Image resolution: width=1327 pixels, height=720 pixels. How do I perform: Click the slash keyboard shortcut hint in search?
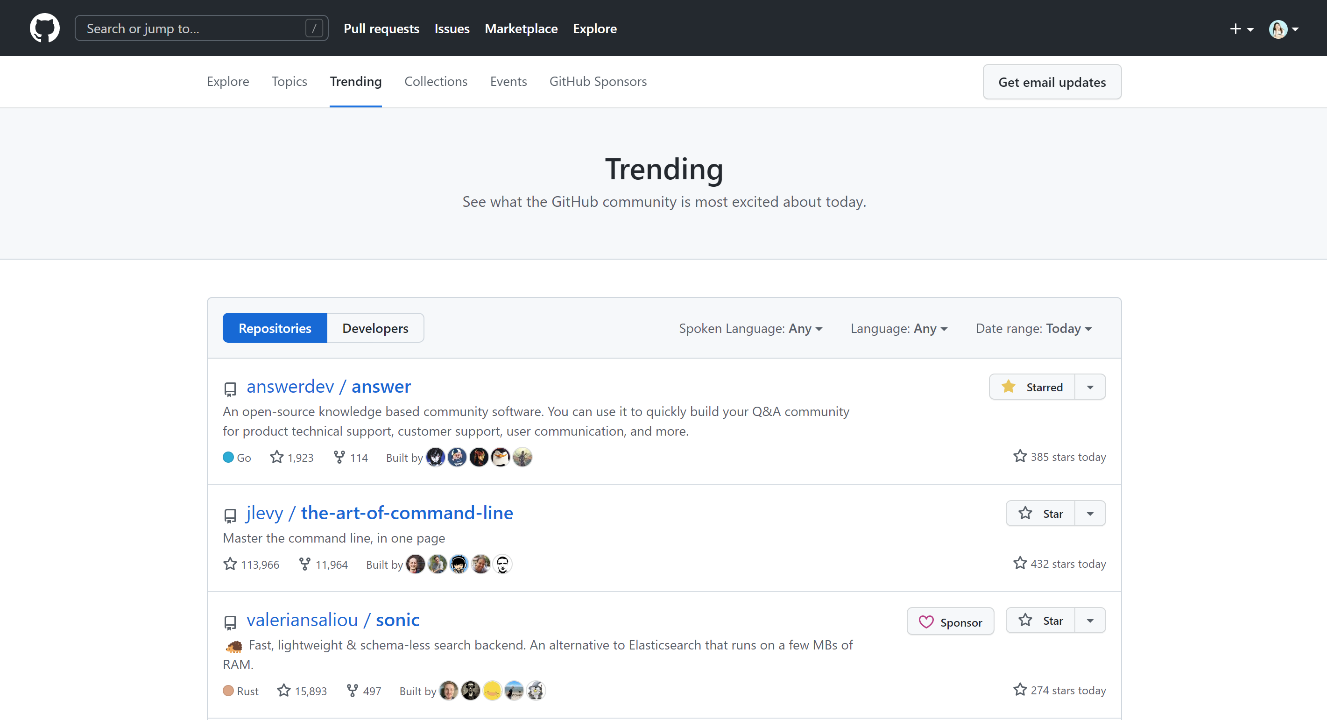[314, 28]
